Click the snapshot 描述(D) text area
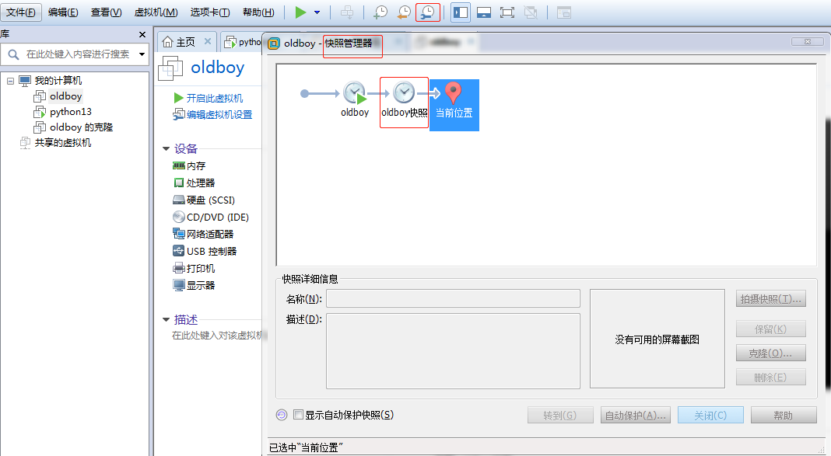 453,351
